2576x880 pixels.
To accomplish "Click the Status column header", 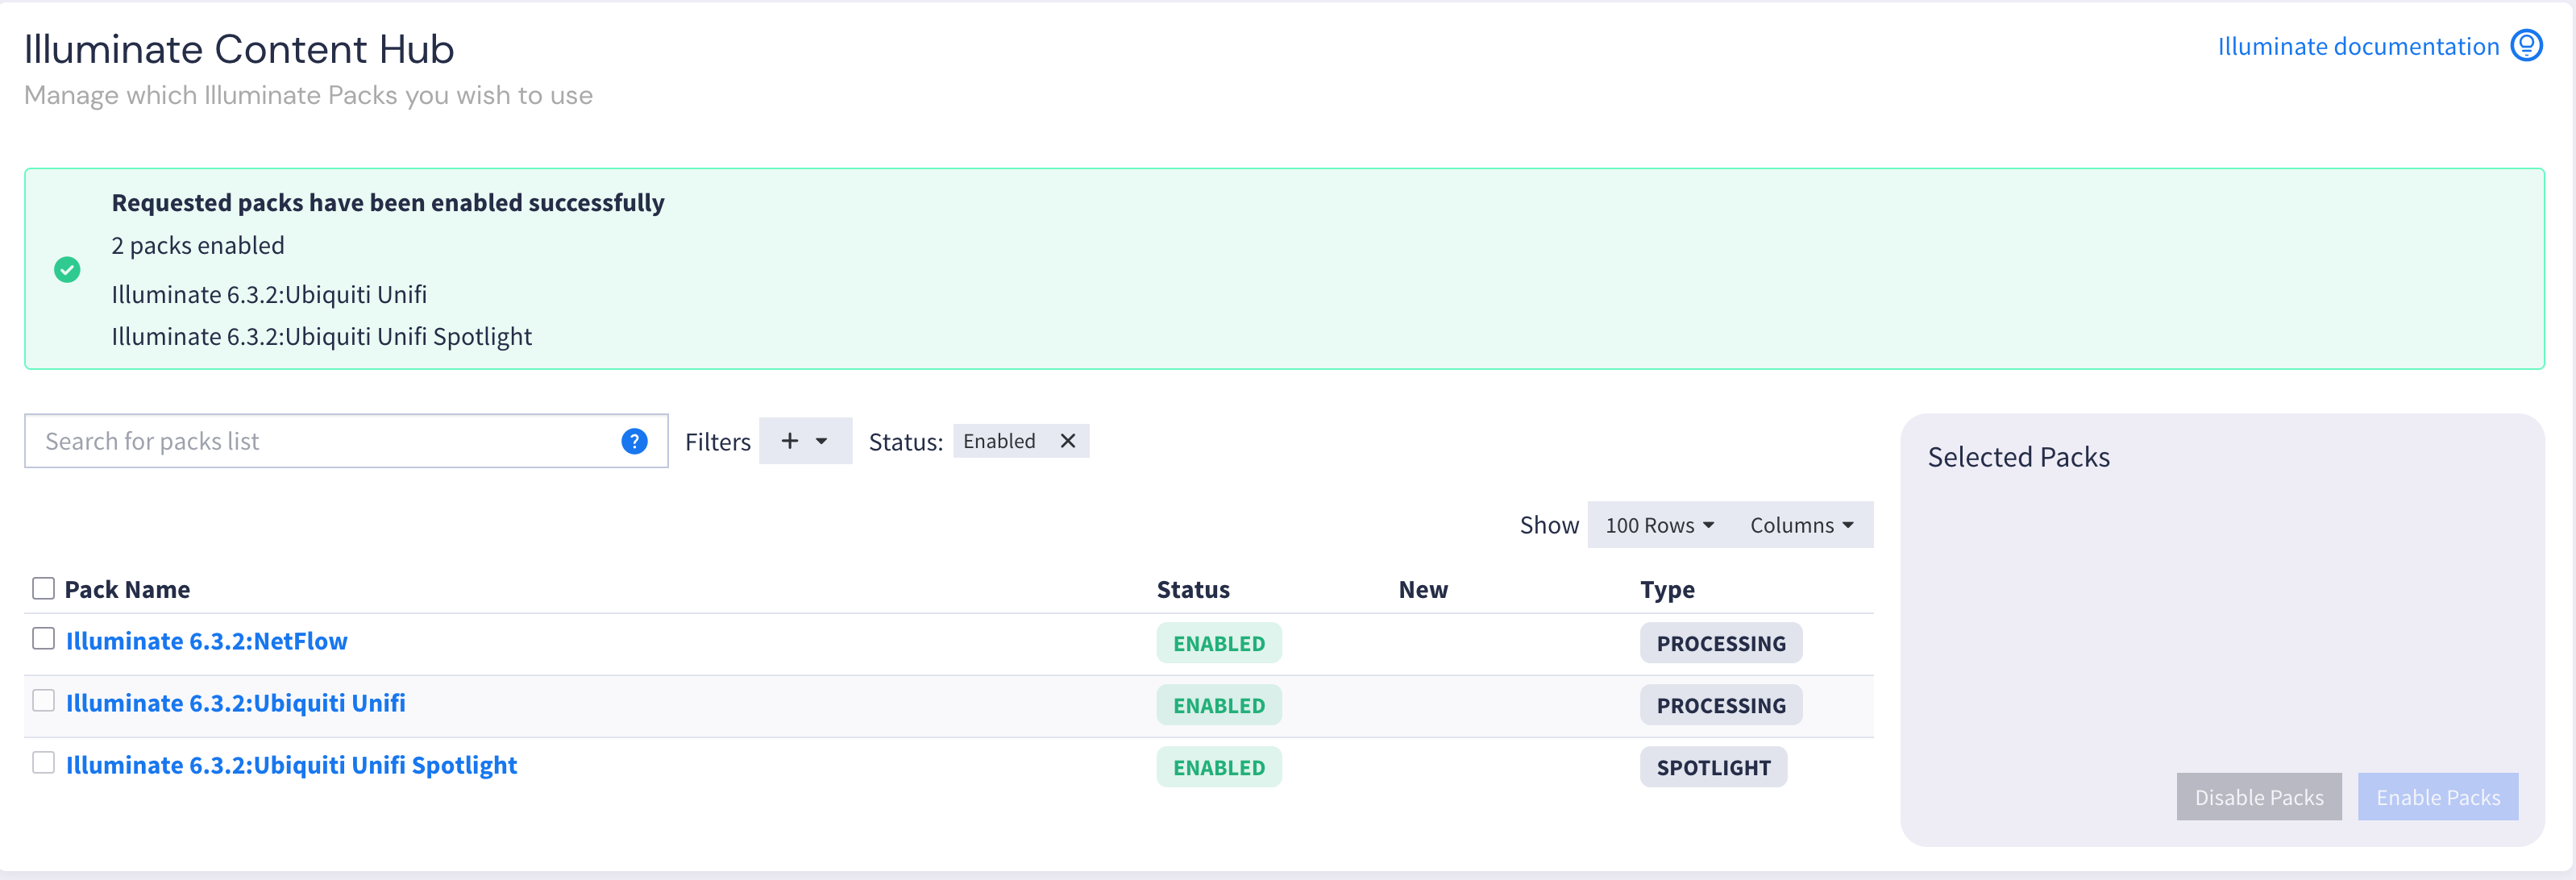I will [1193, 589].
